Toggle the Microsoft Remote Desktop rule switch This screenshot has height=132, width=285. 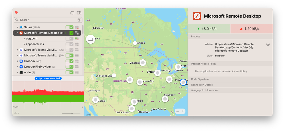[x=69, y=33]
